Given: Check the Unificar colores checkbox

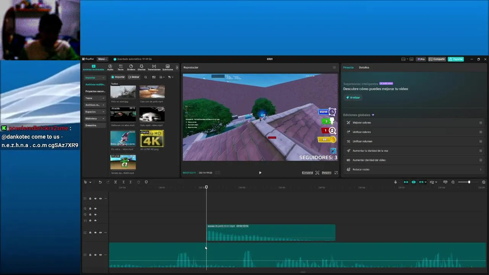Looking at the screenshot, I should click(481, 132).
